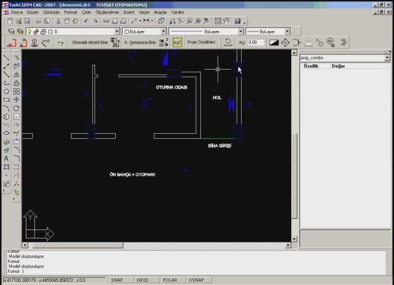
Task: Open the Görünüm menu
Action: coord(51,12)
